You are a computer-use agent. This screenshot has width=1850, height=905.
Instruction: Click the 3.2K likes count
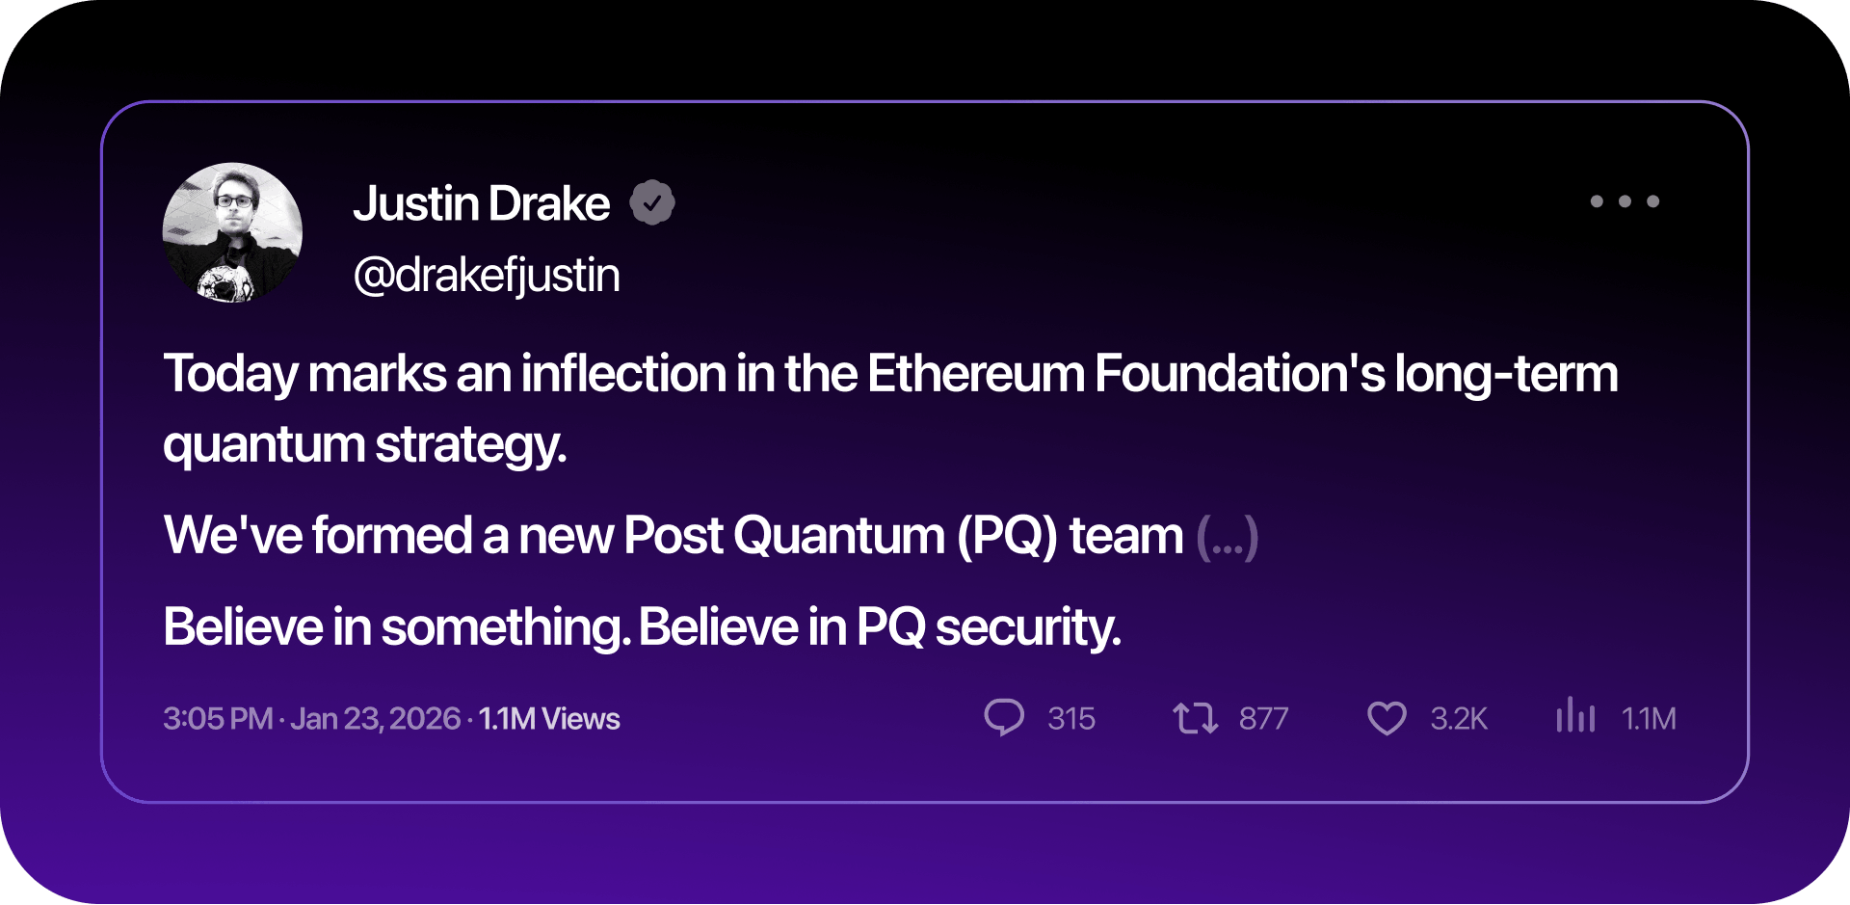point(1459,719)
